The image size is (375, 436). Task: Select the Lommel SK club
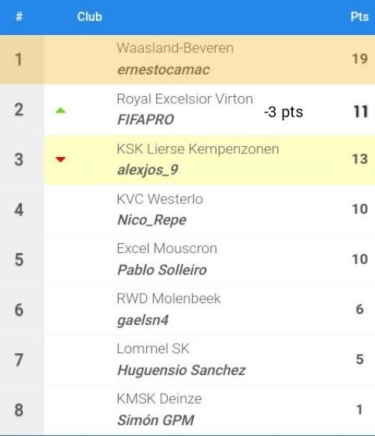[153, 348]
